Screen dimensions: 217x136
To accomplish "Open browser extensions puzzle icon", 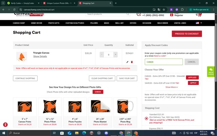I will [x=182, y=10].
